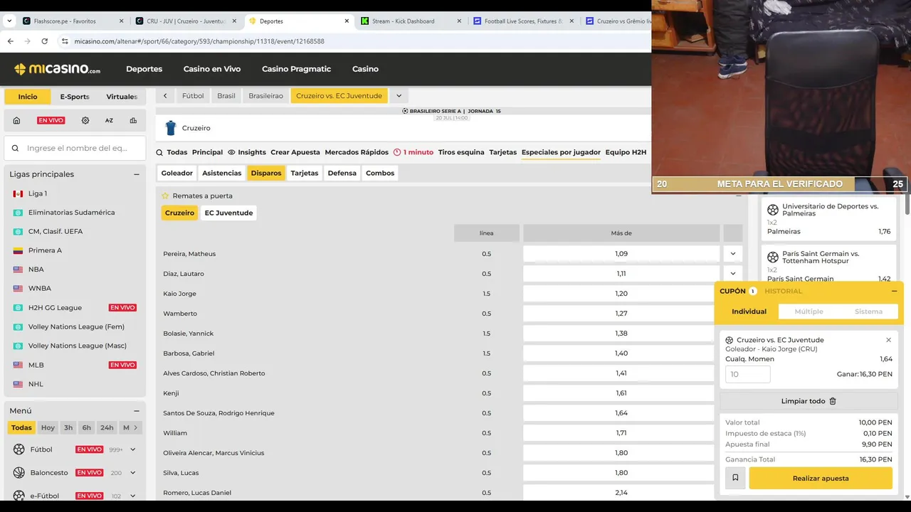
Task: Click Limpiar todo button
Action: pos(809,401)
